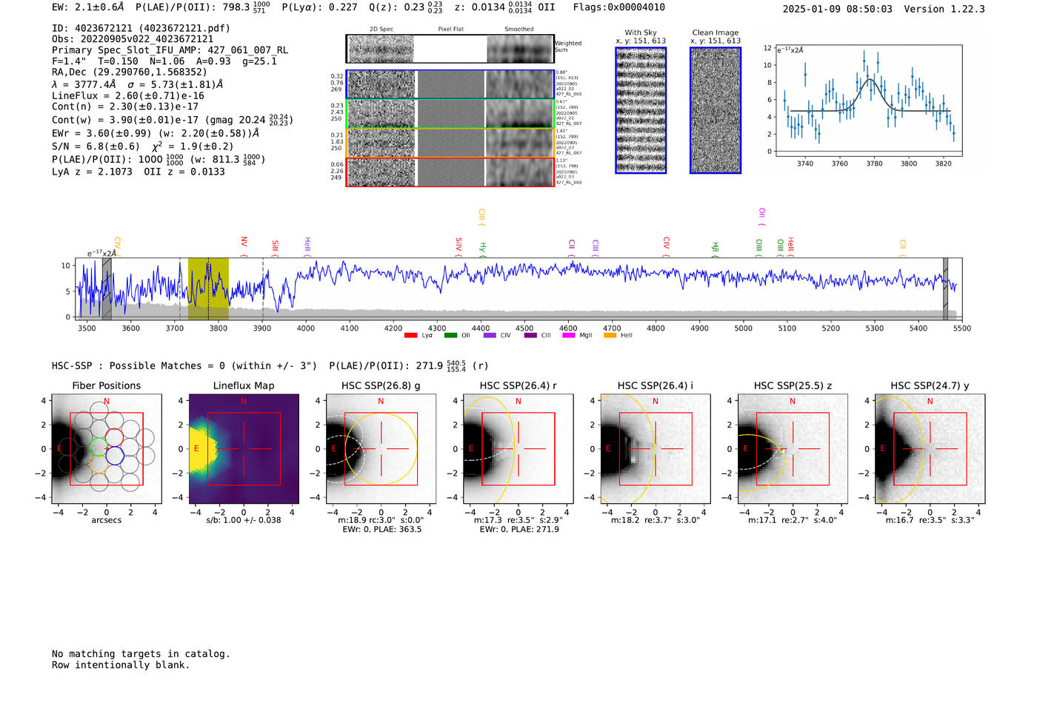Screen dimensions: 1037x705
Task: Click the green-bordered 2D spectrum fiber row
Action: point(450,113)
